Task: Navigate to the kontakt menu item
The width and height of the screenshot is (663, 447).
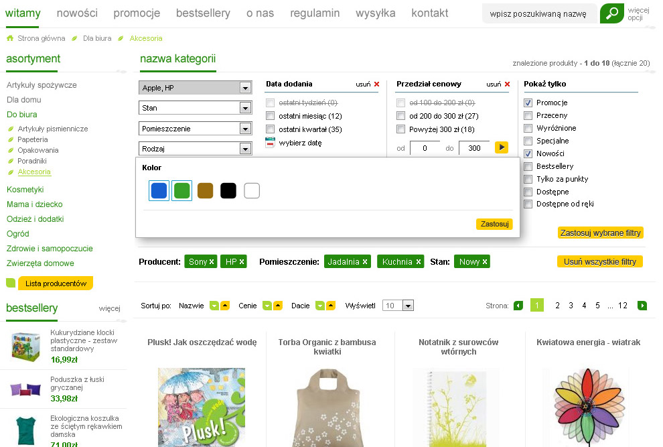Action: [429, 13]
